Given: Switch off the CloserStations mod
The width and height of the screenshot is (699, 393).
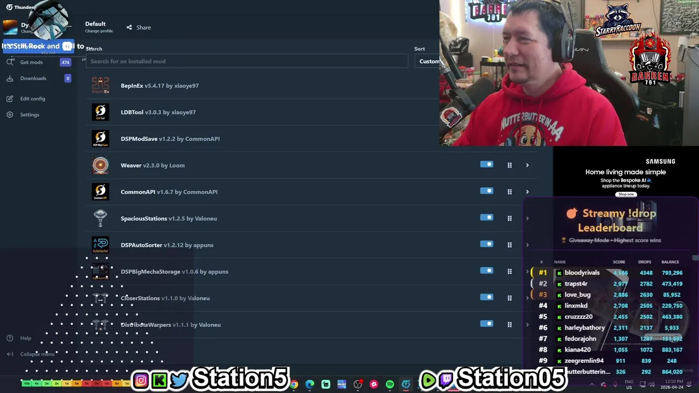Looking at the screenshot, I should (487, 297).
